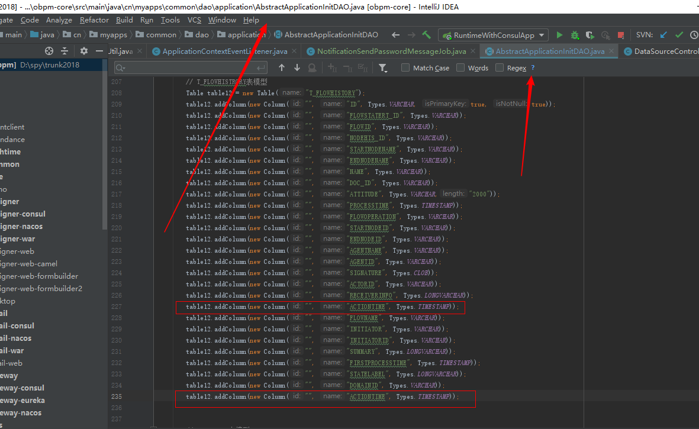Open project panel settings gear
This screenshot has width=699, height=429.
tap(84, 51)
